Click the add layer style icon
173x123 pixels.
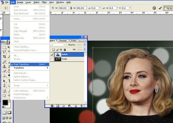(52, 106)
